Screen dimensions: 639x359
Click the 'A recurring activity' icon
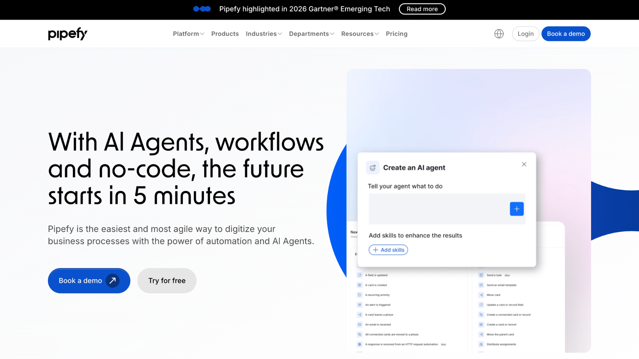(359, 295)
